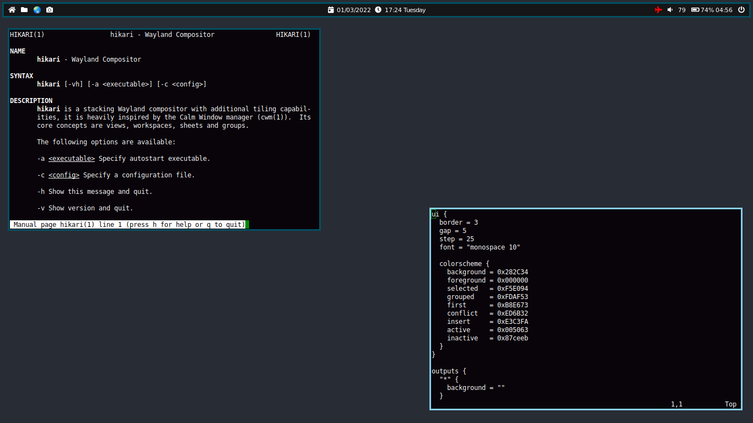The image size is (753, 423).
Task: Click the conflict 0xED6B32 value
Action: 513,313
